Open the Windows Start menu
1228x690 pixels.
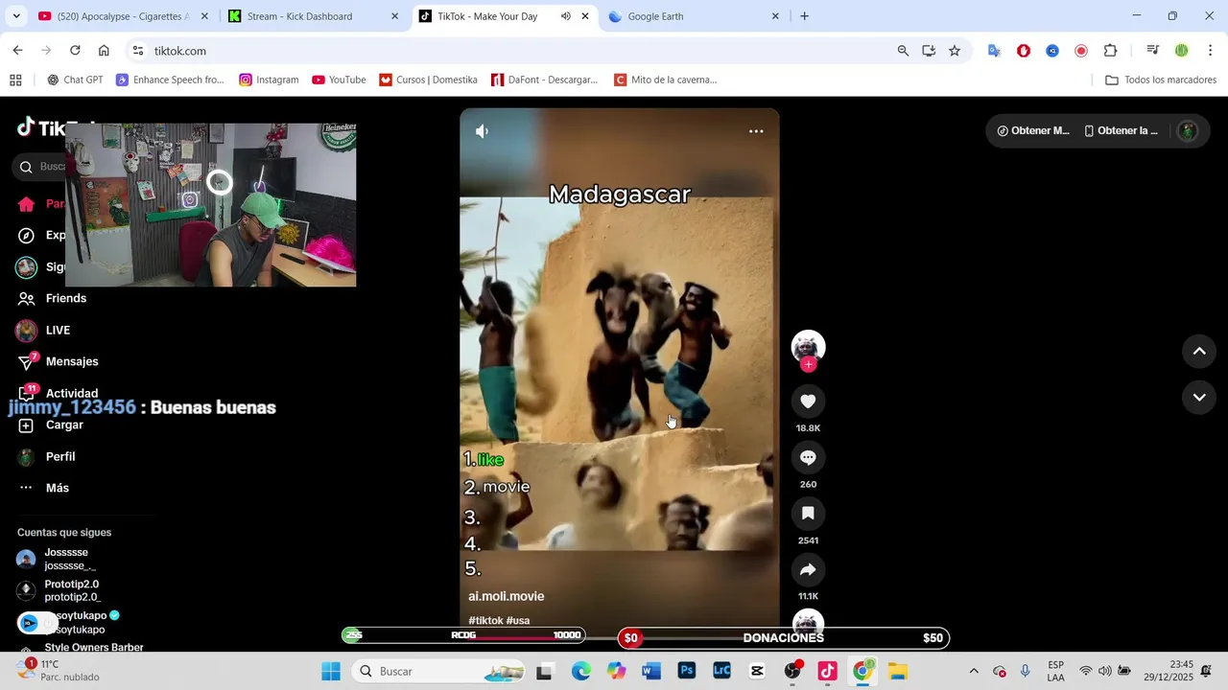(x=330, y=672)
